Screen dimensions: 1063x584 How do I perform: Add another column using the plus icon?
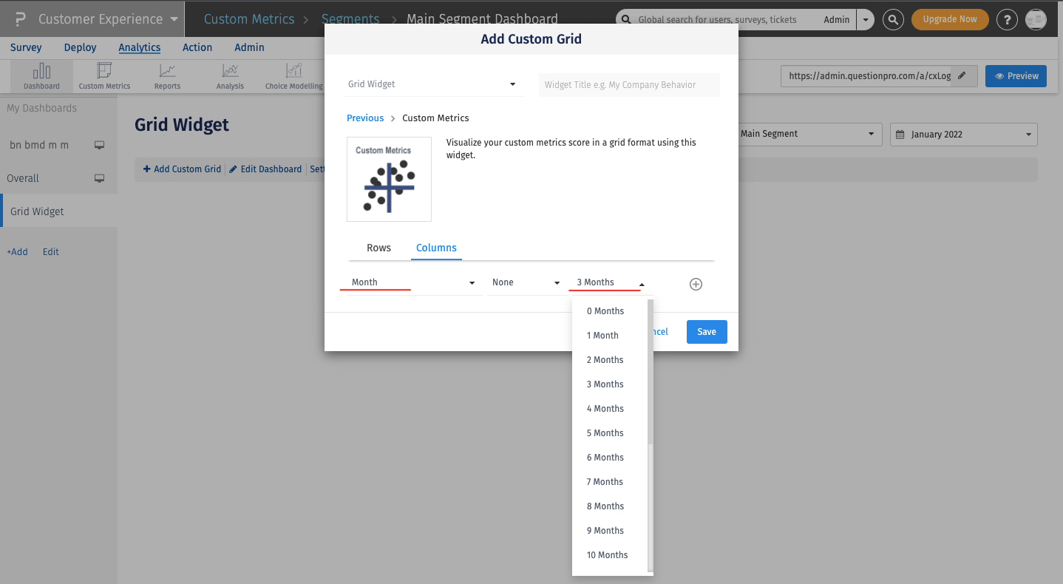pyautogui.click(x=695, y=283)
